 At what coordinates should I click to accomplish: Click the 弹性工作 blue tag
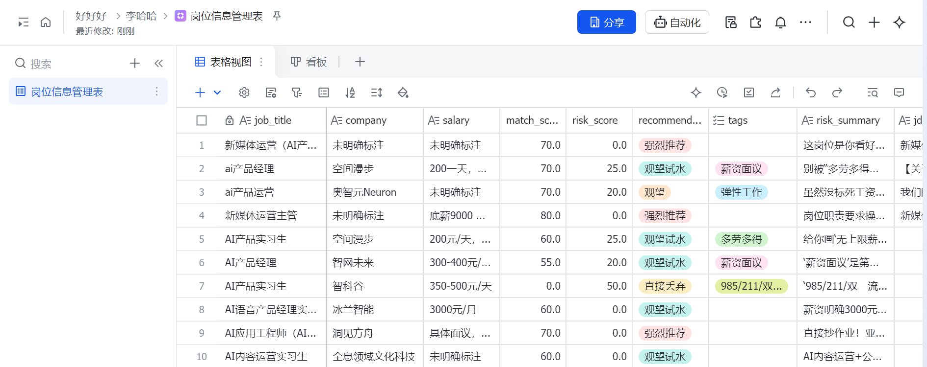coord(741,192)
